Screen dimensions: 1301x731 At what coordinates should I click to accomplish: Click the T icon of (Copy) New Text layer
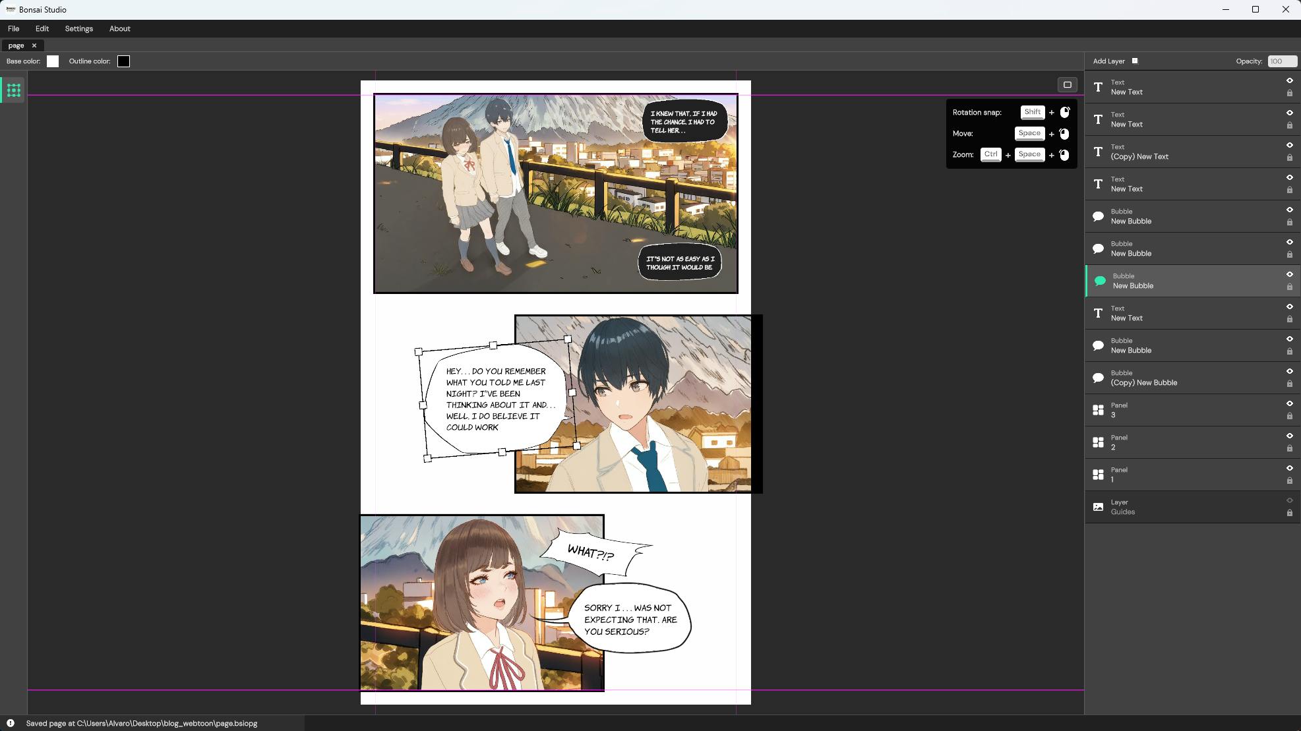(x=1098, y=152)
